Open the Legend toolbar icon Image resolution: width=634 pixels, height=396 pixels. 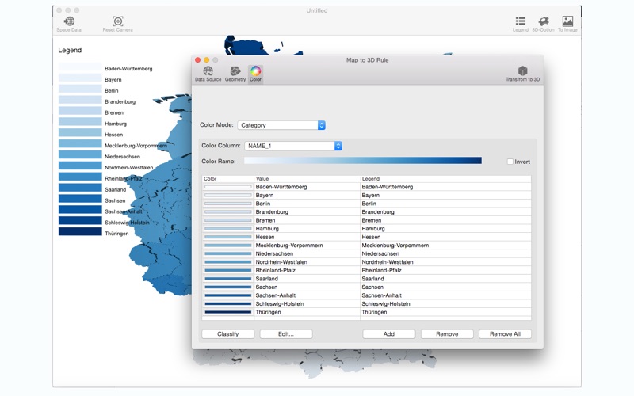520,21
